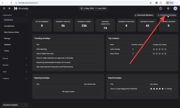
Task: Expand the Member sidebar section
Action: click(x=15, y=65)
